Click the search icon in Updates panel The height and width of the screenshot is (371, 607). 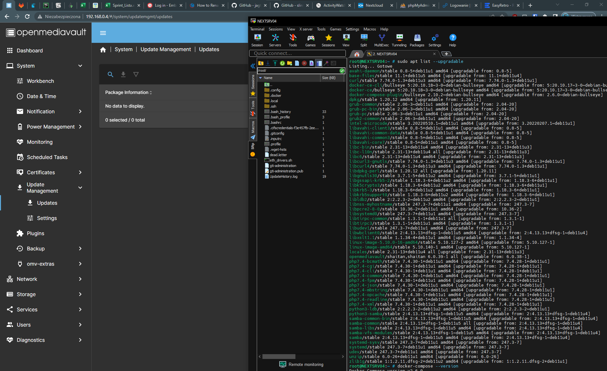tap(110, 74)
